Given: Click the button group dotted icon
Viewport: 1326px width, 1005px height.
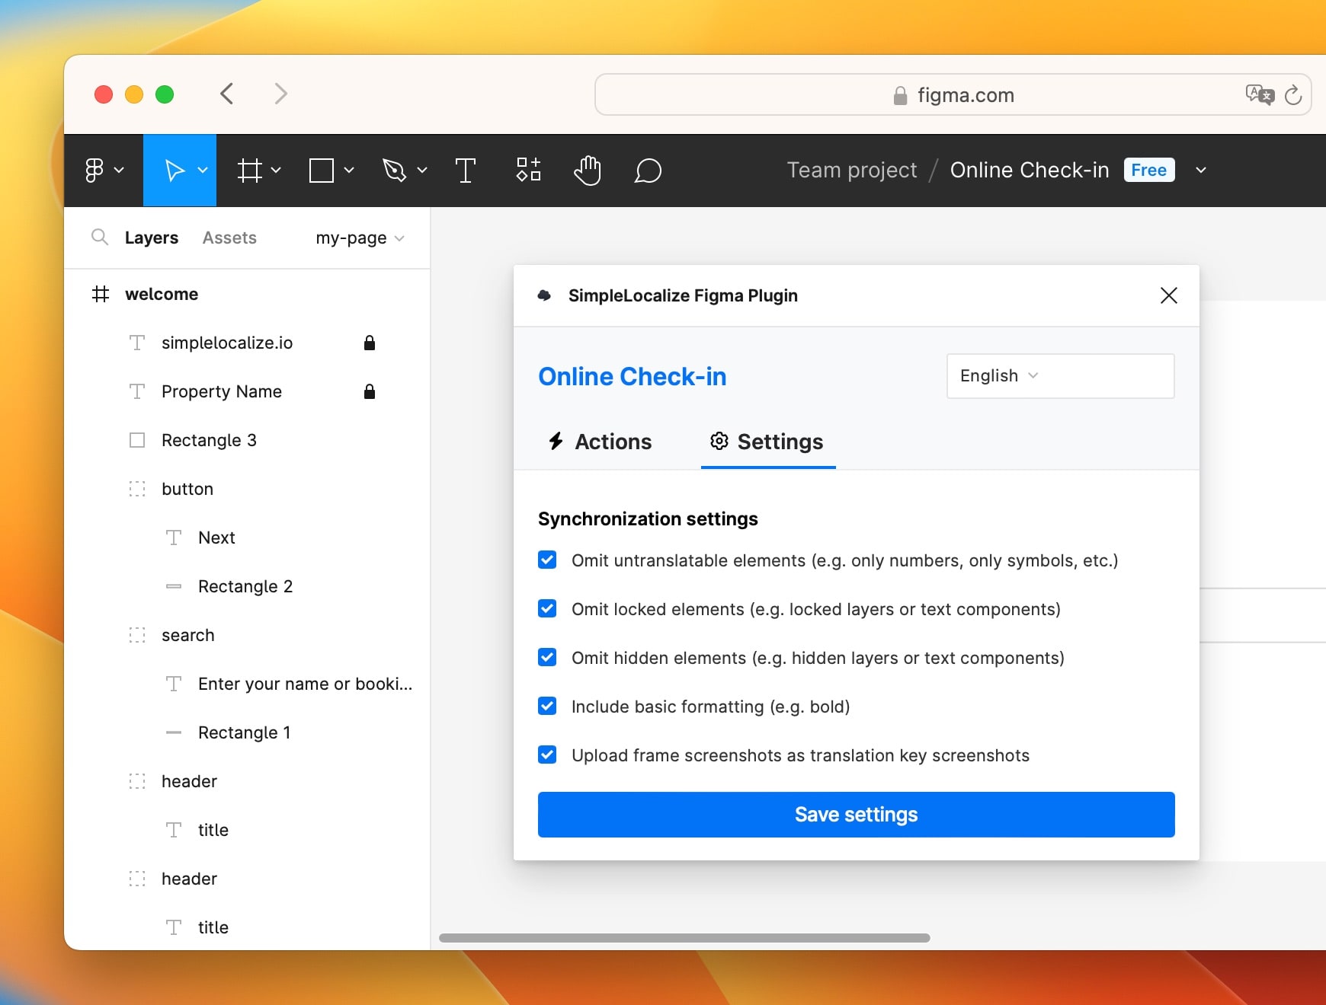Looking at the screenshot, I should [x=137, y=489].
